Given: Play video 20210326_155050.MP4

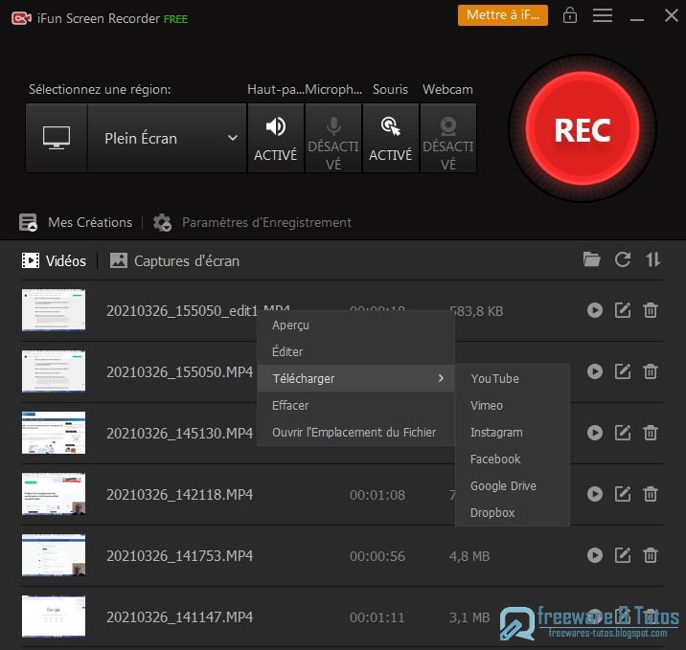Looking at the screenshot, I should [595, 371].
